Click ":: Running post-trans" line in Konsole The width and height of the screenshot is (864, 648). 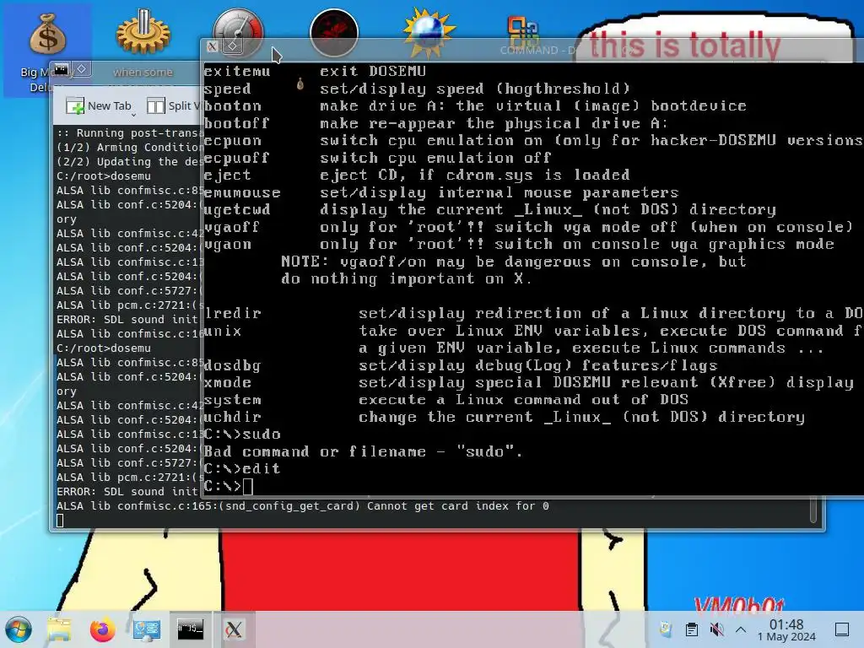click(x=130, y=132)
